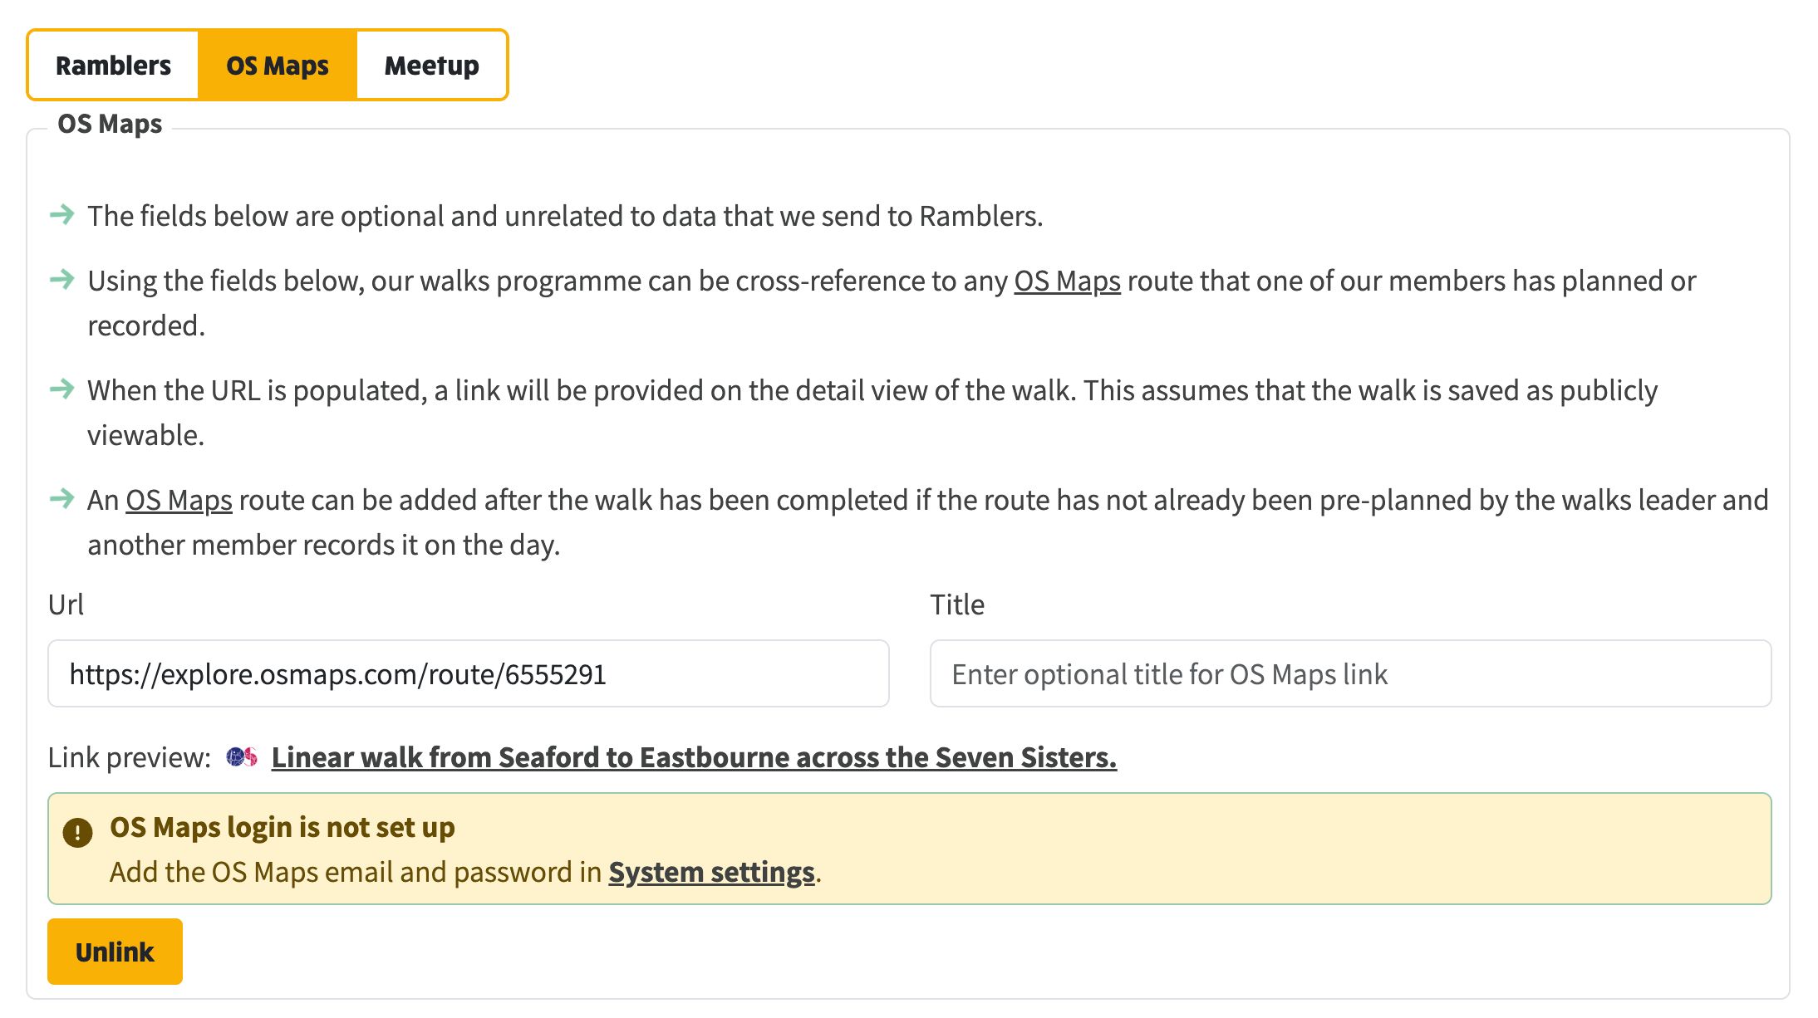Select the OS Maps tab
This screenshot has width=1818, height=1018.
(x=278, y=66)
